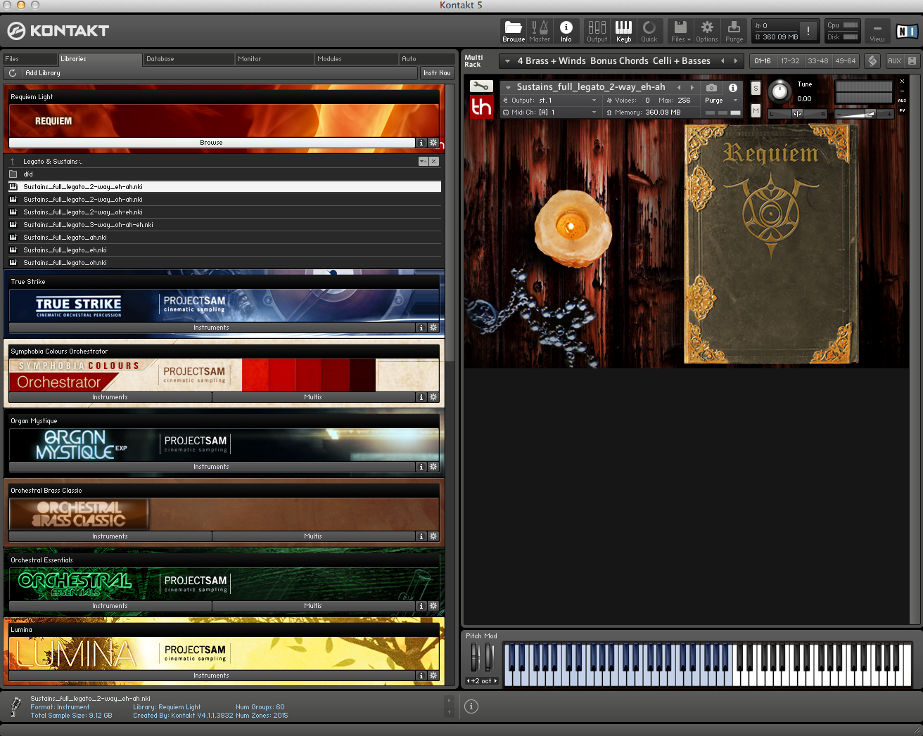Refresh the libraries list

click(13, 73)
